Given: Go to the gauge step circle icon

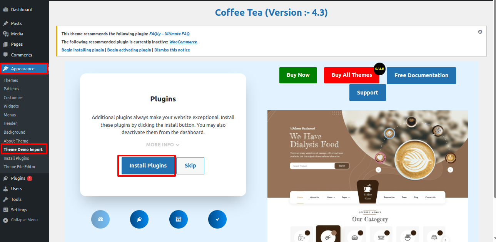Looking at the screenshot, I should click(x=100, y=219).
